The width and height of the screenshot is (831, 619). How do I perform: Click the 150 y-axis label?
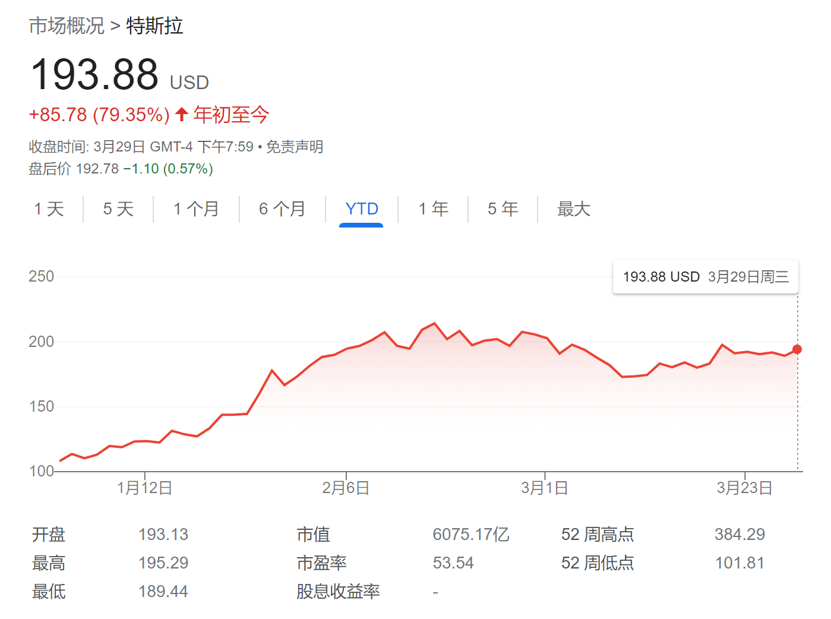[41, 406]
